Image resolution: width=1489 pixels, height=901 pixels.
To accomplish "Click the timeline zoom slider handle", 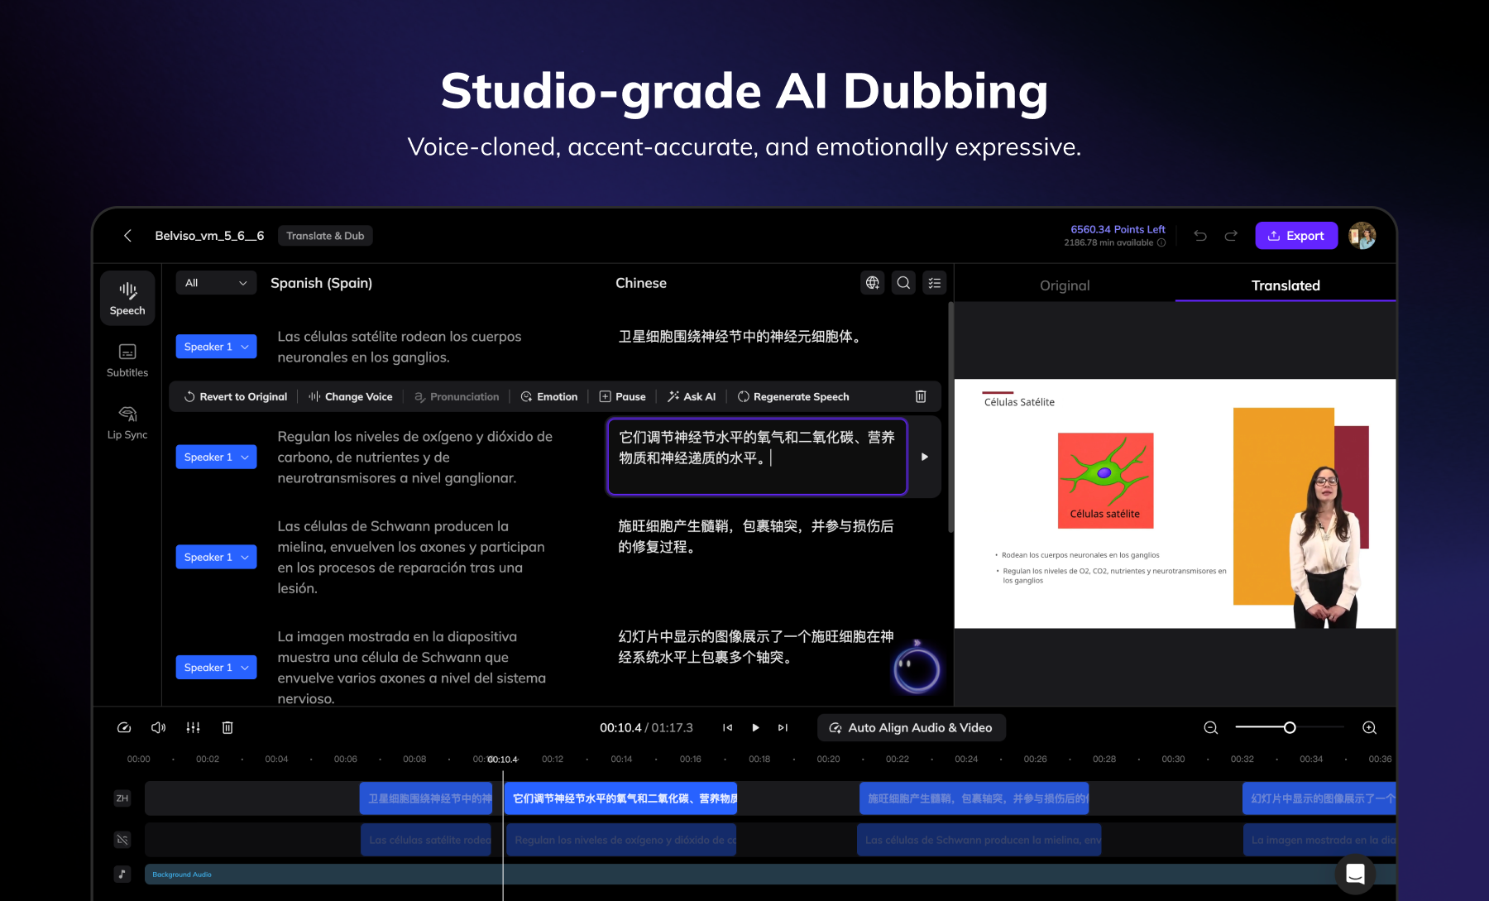I will coord(1290,728).
